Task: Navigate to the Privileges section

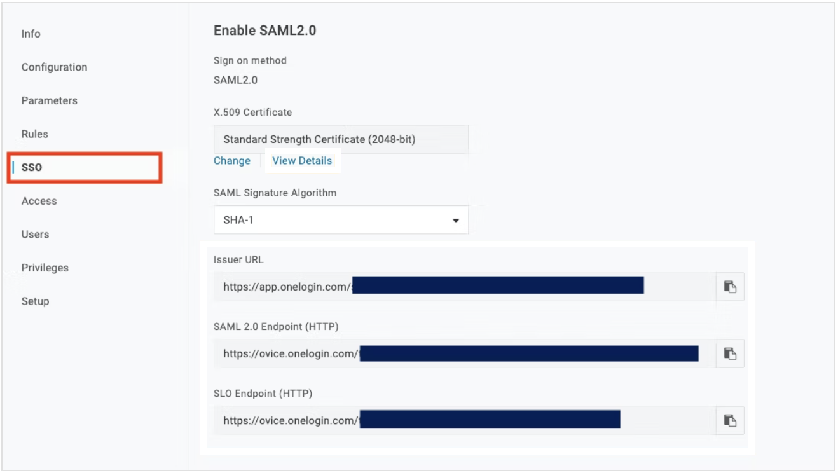Action: 45,268
